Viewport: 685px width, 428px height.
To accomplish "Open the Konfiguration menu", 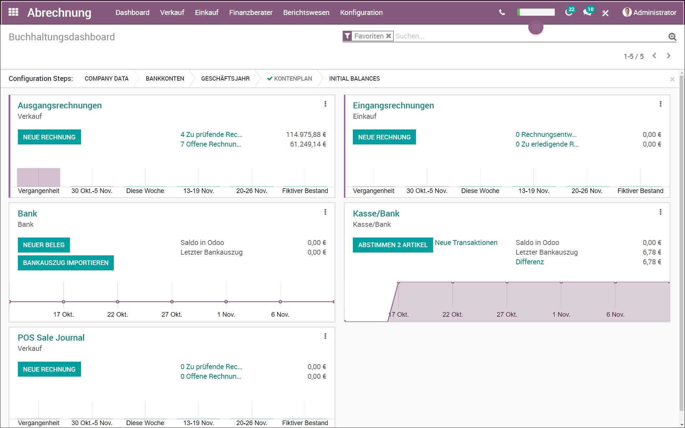I will pos(361,12).
